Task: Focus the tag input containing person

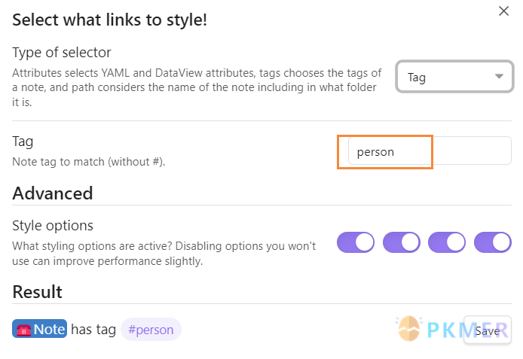Action: (430, 151)
